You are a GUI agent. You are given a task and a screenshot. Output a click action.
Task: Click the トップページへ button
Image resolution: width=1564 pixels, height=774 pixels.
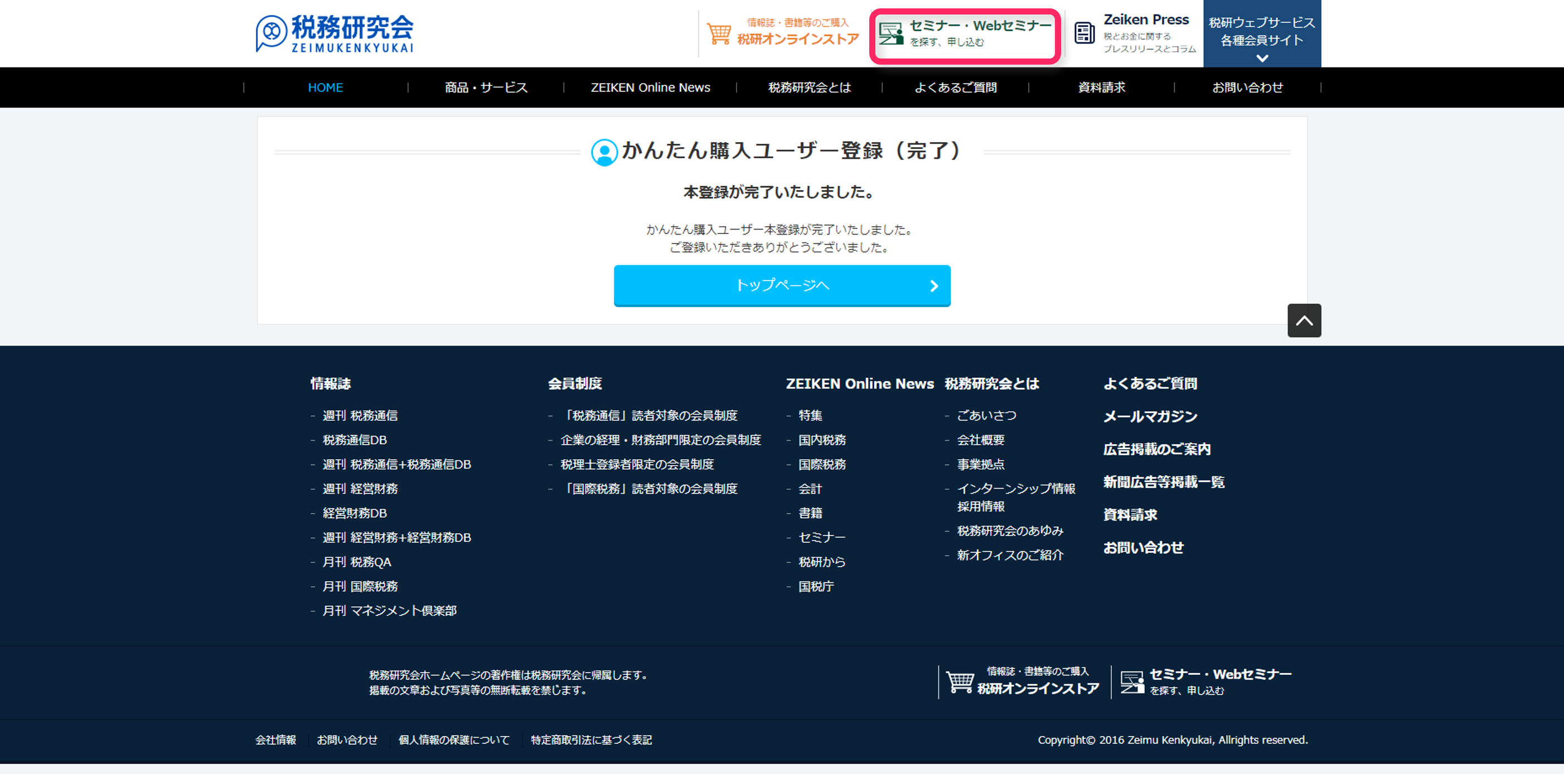[x=782, y=286]
